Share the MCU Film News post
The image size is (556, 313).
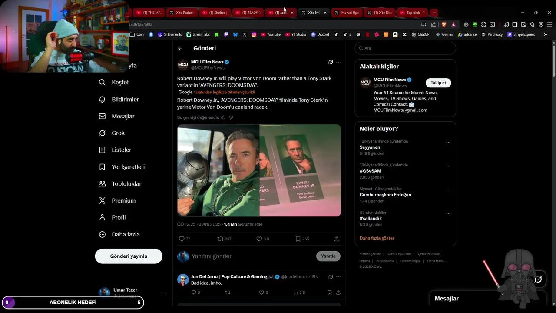coord(337,239)
